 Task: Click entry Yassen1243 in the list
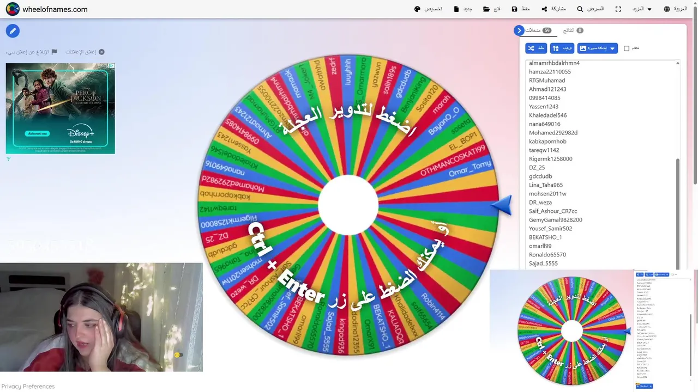544,107
